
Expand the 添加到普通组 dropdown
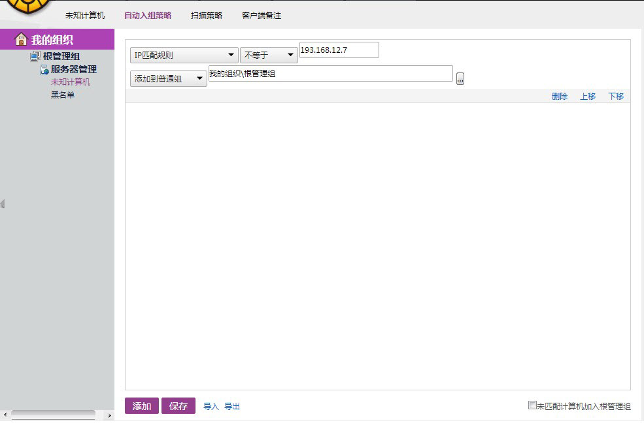coord(168,79)
